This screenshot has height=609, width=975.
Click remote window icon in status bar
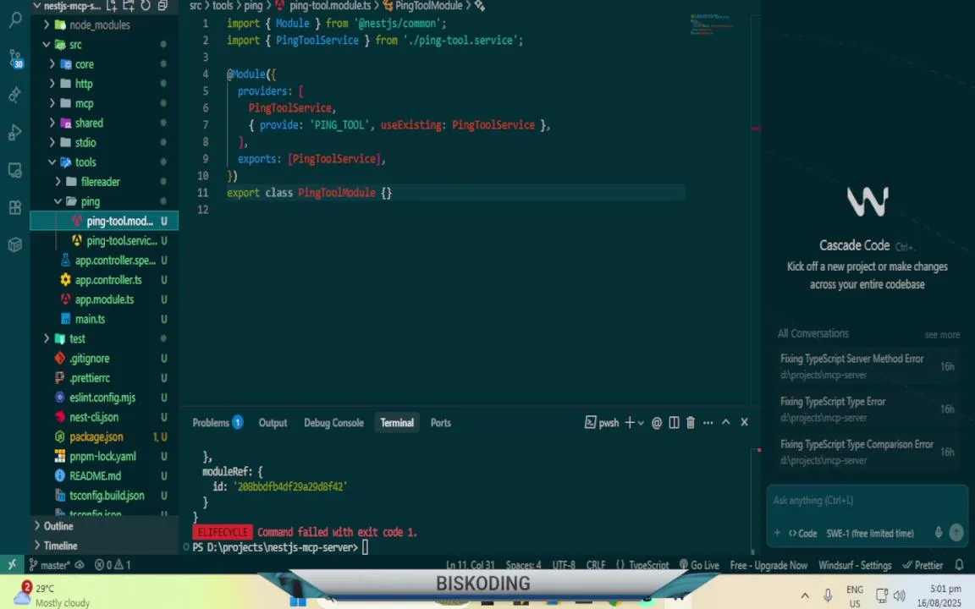12,564
